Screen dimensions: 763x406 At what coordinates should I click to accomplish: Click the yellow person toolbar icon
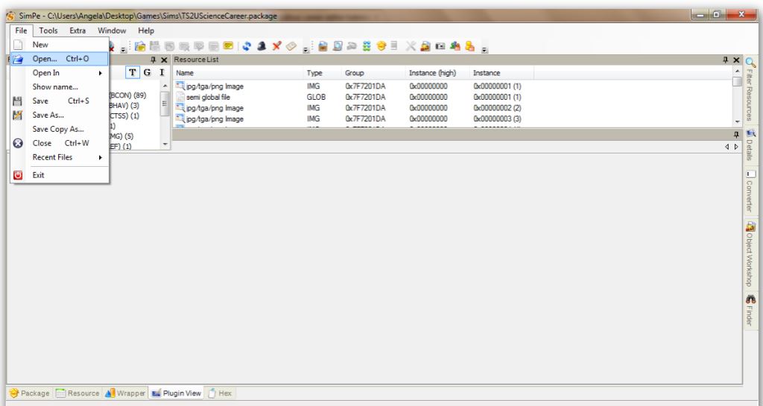[x=469, y=46]
